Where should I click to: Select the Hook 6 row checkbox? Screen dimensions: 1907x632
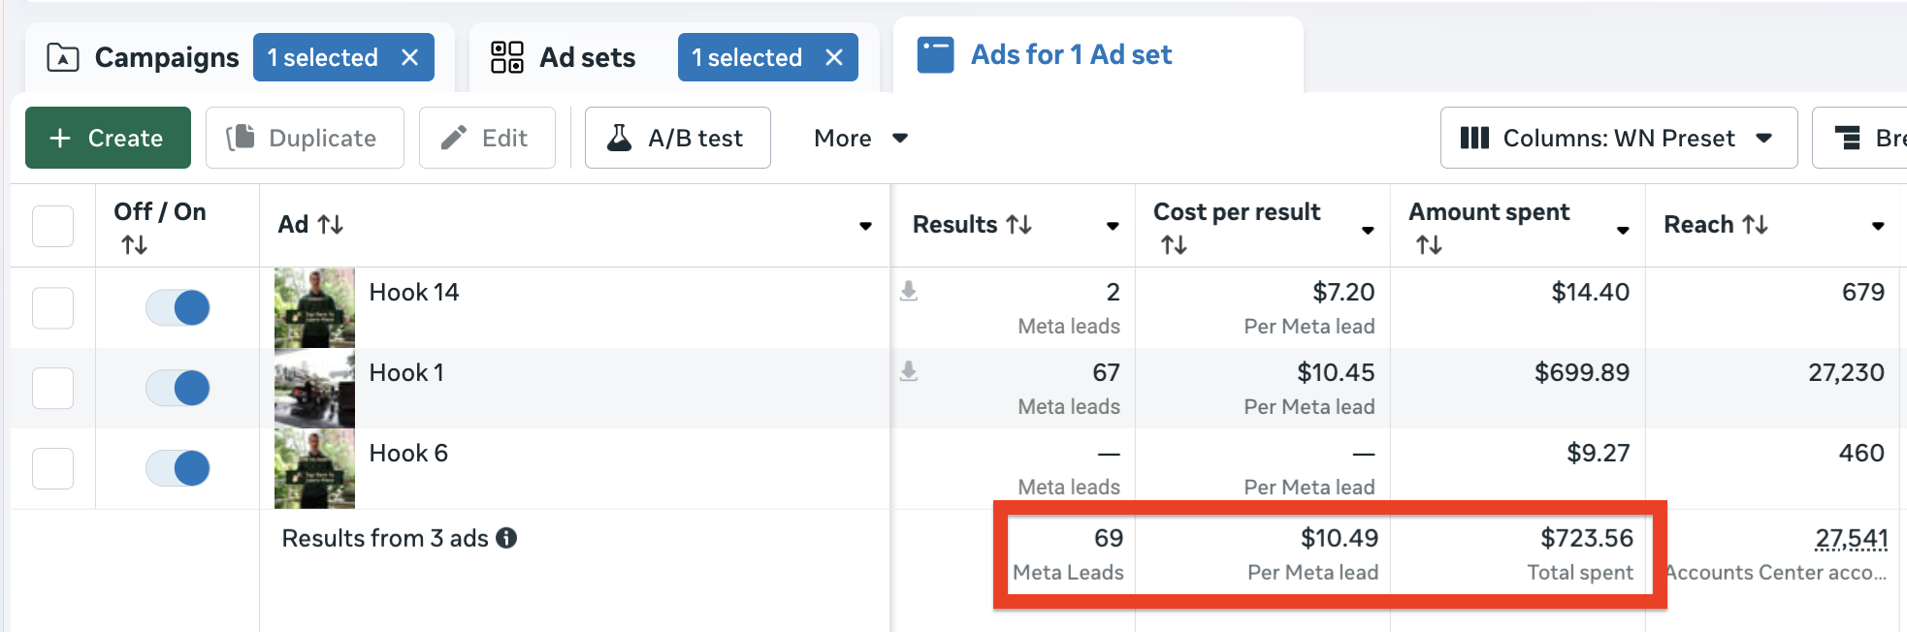[x=53, y=469]
